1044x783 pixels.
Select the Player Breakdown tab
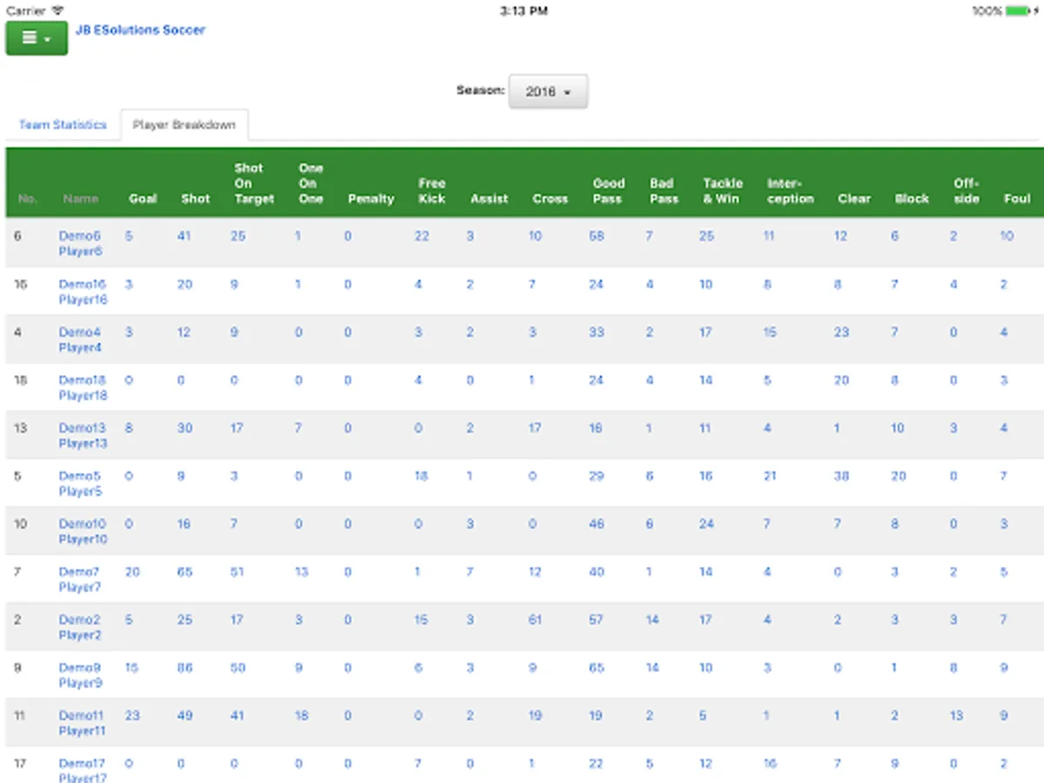[x=184, y=124]
